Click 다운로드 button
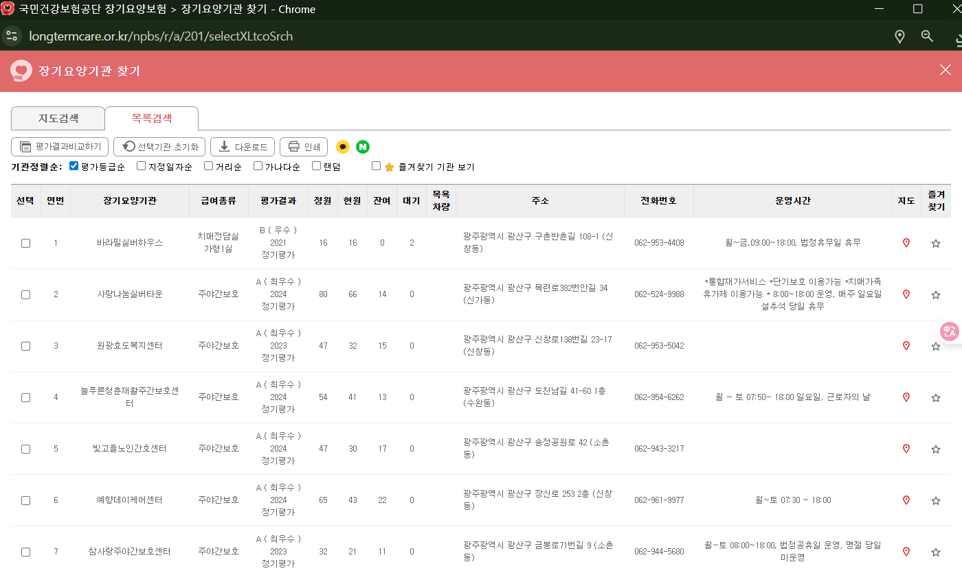Viewport: 962px width, 573px height. tap(243, 147)
